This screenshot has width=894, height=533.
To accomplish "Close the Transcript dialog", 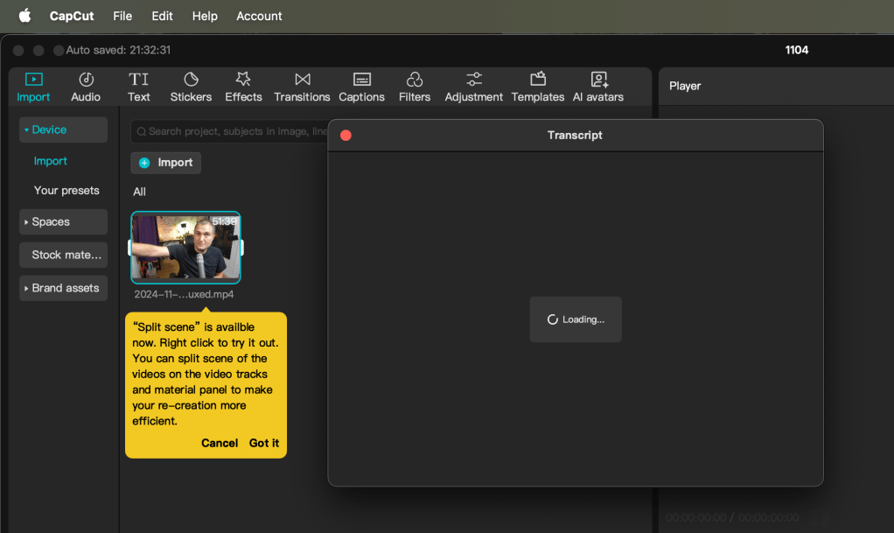I will pos(346,136).
